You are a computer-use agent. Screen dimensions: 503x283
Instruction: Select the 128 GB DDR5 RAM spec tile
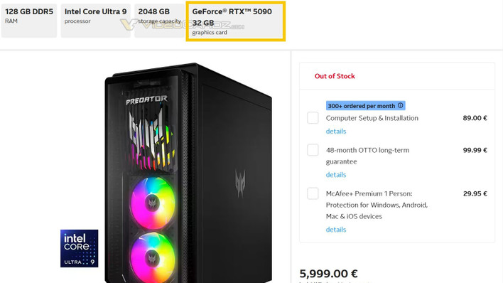point(29,21)
